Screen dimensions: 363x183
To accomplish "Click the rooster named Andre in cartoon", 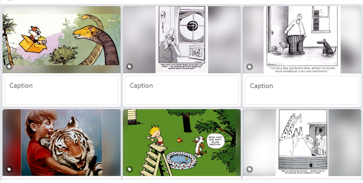I will tap(280, 49).
